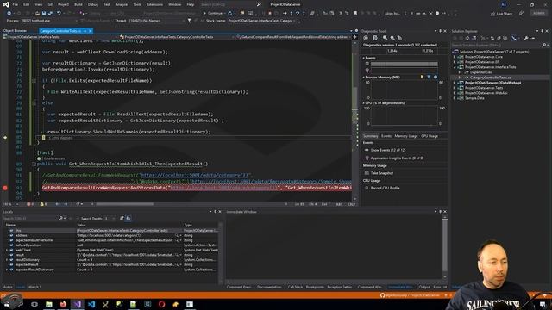The image size is (552, 310).
Task: Click the Step Into arrow icon
Action: click(292, 14)
